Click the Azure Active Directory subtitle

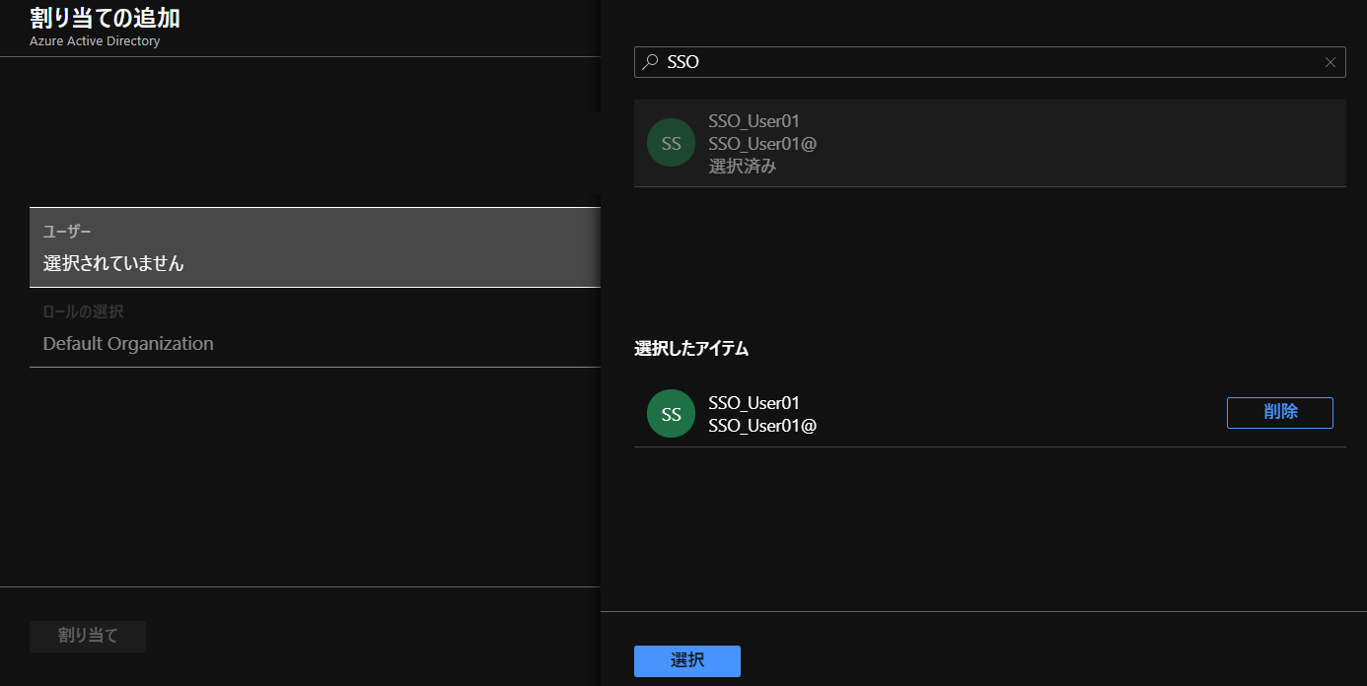click(x=95, y=41)
